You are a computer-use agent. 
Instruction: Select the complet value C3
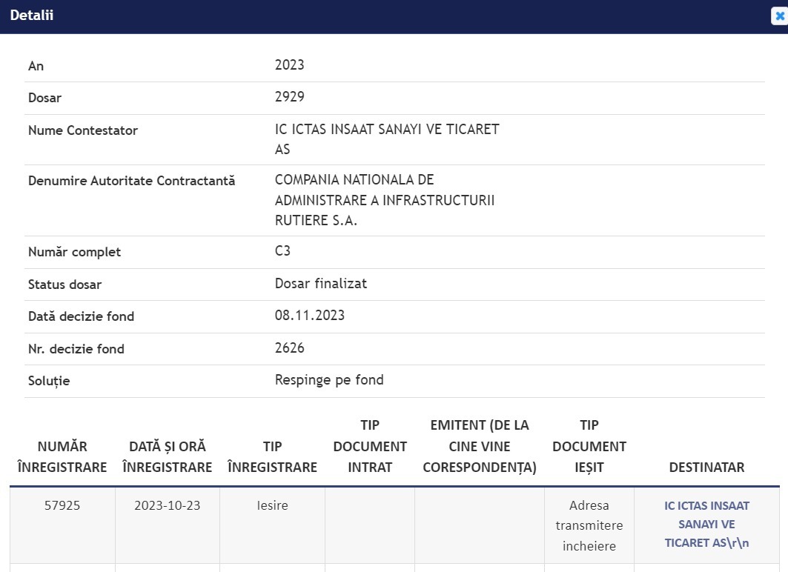pos(282,250)
